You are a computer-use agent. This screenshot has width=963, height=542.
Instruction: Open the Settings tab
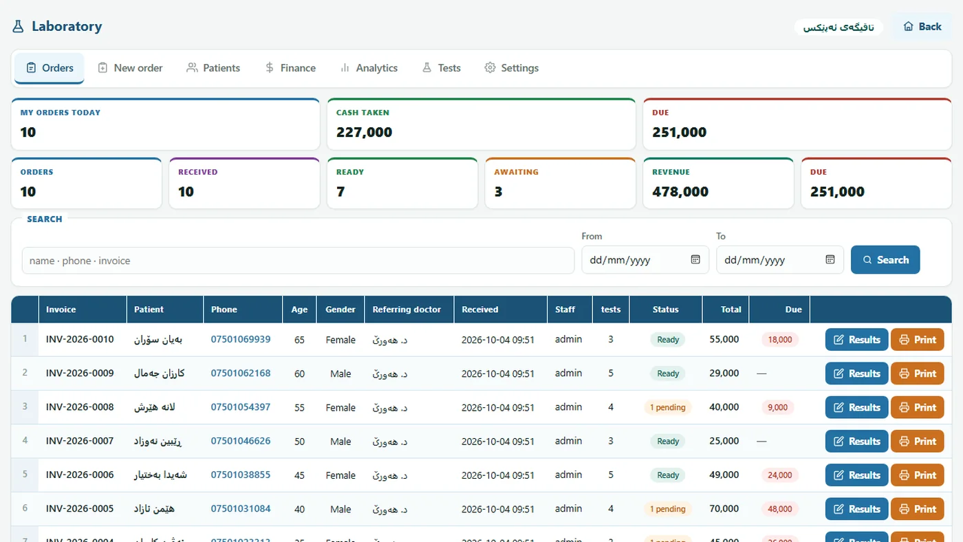pyautogui.click(x=511, y=68)
